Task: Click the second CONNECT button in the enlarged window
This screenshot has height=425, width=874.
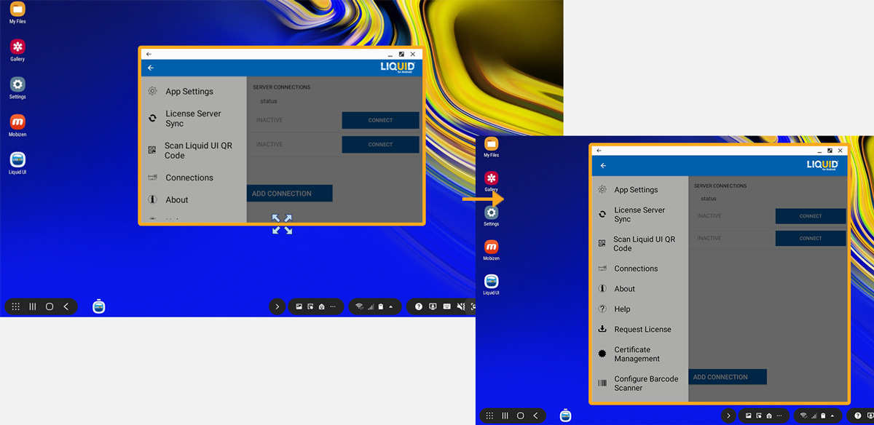Action: [x=810, y=239]
